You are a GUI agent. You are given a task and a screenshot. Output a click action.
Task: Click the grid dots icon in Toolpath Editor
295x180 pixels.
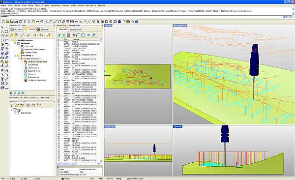tap(68, 35)
